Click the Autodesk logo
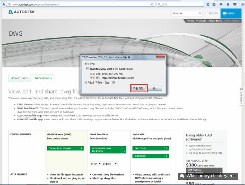245x185 pixels. coord(22,12)
